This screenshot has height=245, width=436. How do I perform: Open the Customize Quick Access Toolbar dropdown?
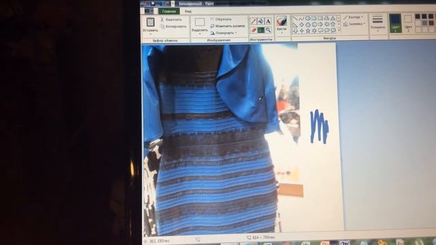point(172,3)
